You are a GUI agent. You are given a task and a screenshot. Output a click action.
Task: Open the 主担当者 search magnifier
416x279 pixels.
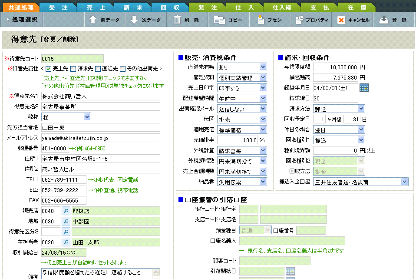coord(66,242)
